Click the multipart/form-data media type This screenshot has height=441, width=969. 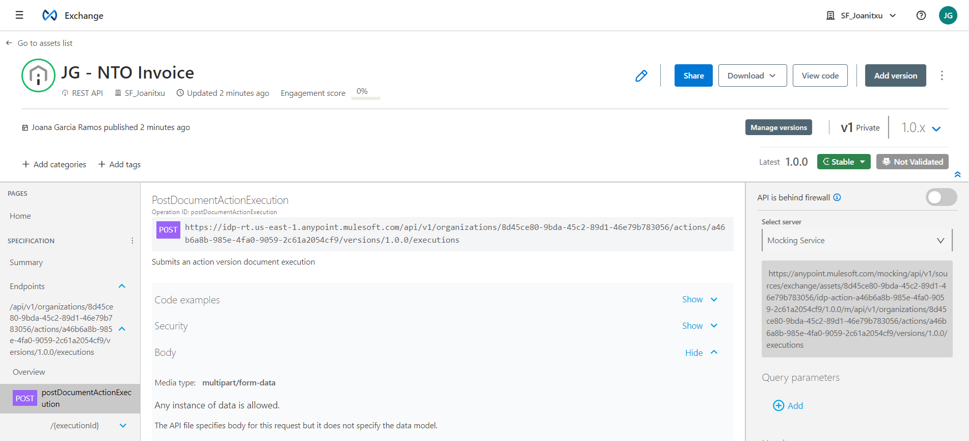point(239,382)
